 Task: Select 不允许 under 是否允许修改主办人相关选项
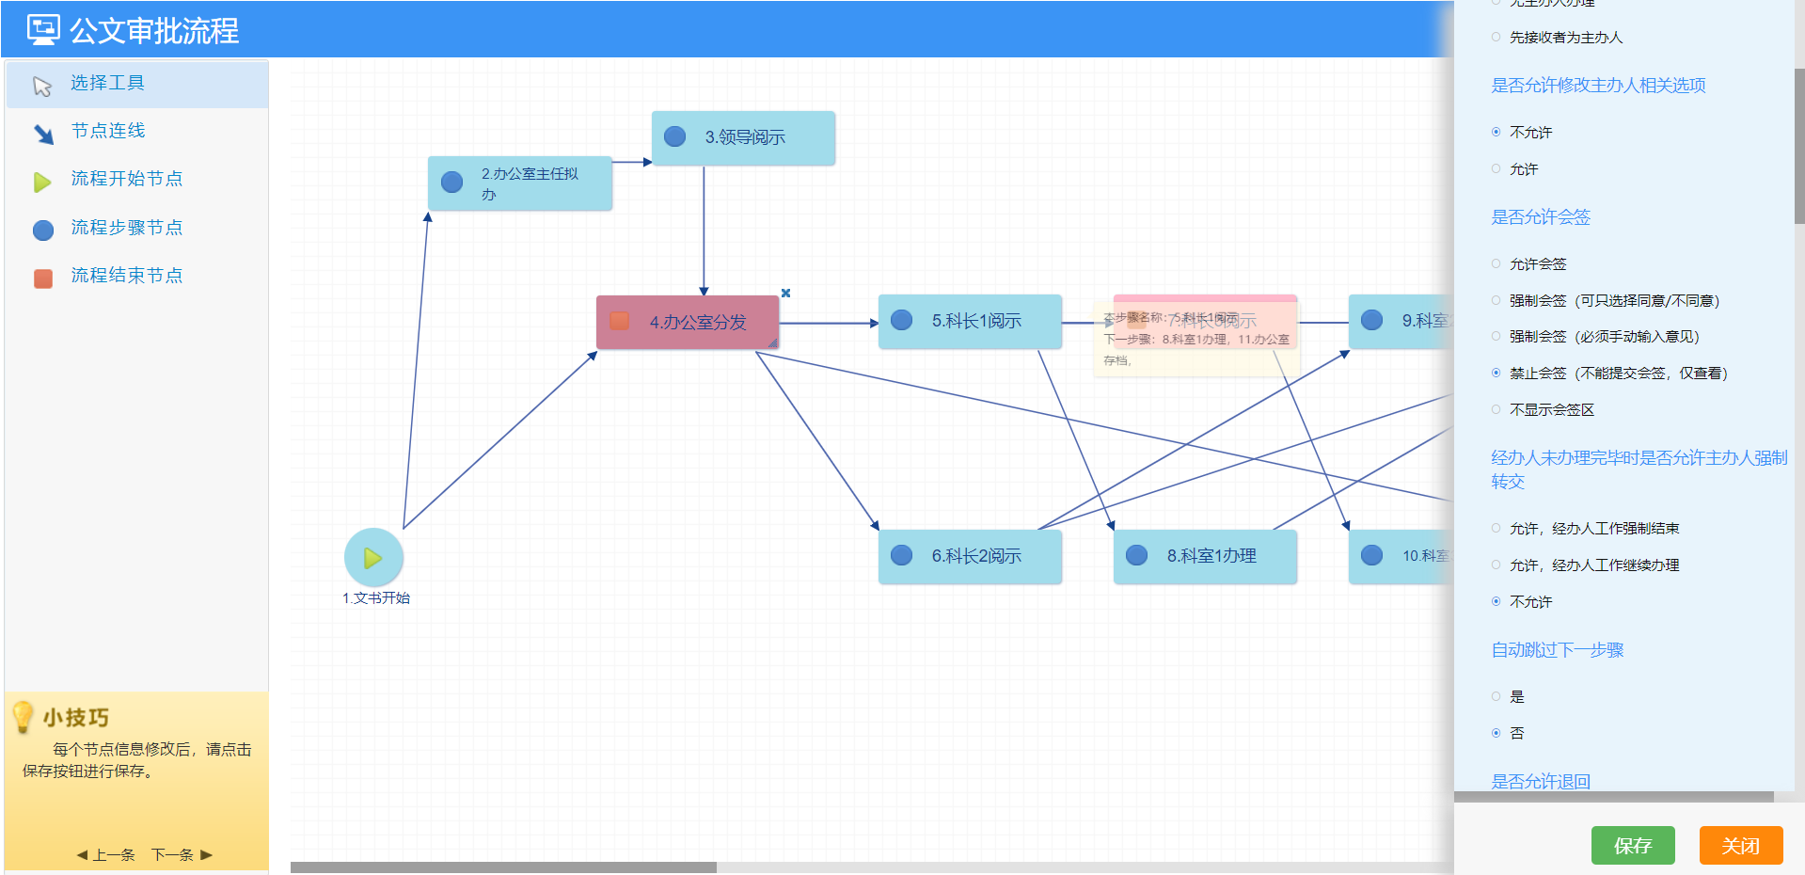[1496, 132]
